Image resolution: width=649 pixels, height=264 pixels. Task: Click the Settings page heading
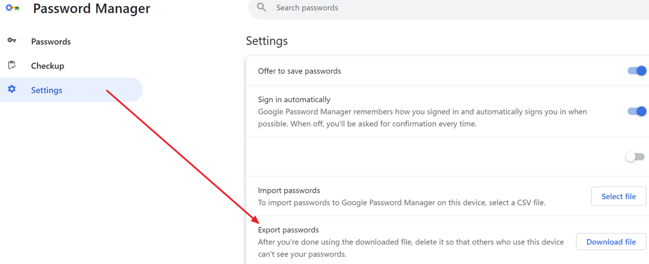tap(267, 41)
